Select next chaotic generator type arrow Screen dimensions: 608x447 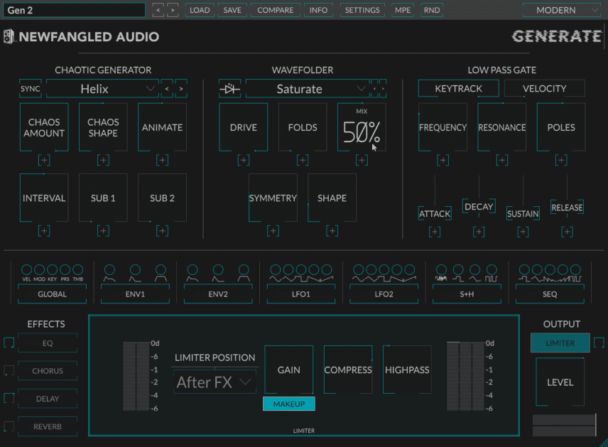181,89
